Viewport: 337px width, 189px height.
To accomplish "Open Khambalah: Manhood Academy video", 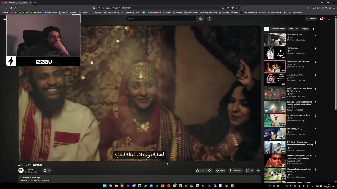I will [x=300, y=144].
